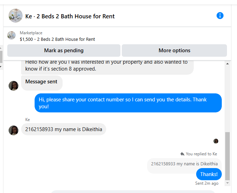Mark the listing as pending
Screen dimensions: 237x193
click(64, 50)
